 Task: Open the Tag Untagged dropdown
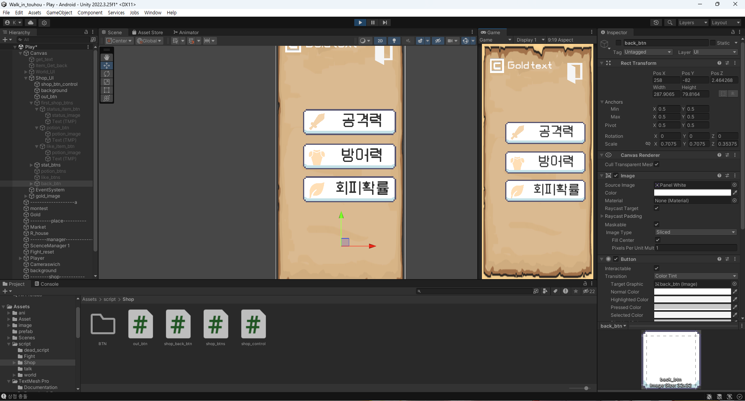[x=648, y=52]
